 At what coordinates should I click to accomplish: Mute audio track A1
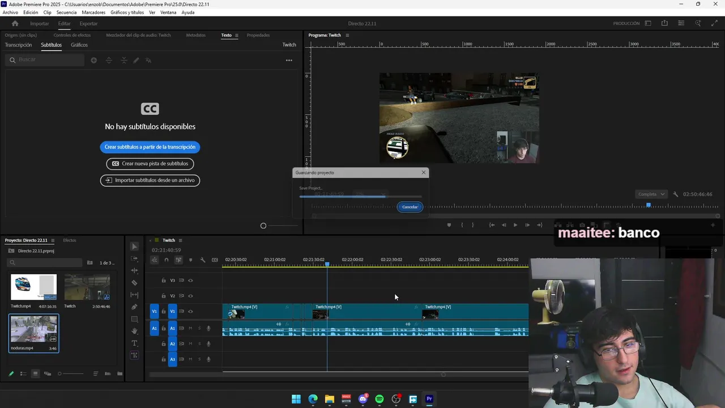click(190, 328)
